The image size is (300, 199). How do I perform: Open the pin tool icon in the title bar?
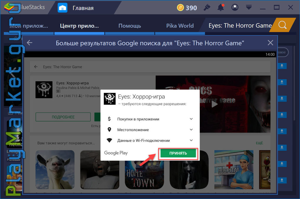[x=207, y=8]
